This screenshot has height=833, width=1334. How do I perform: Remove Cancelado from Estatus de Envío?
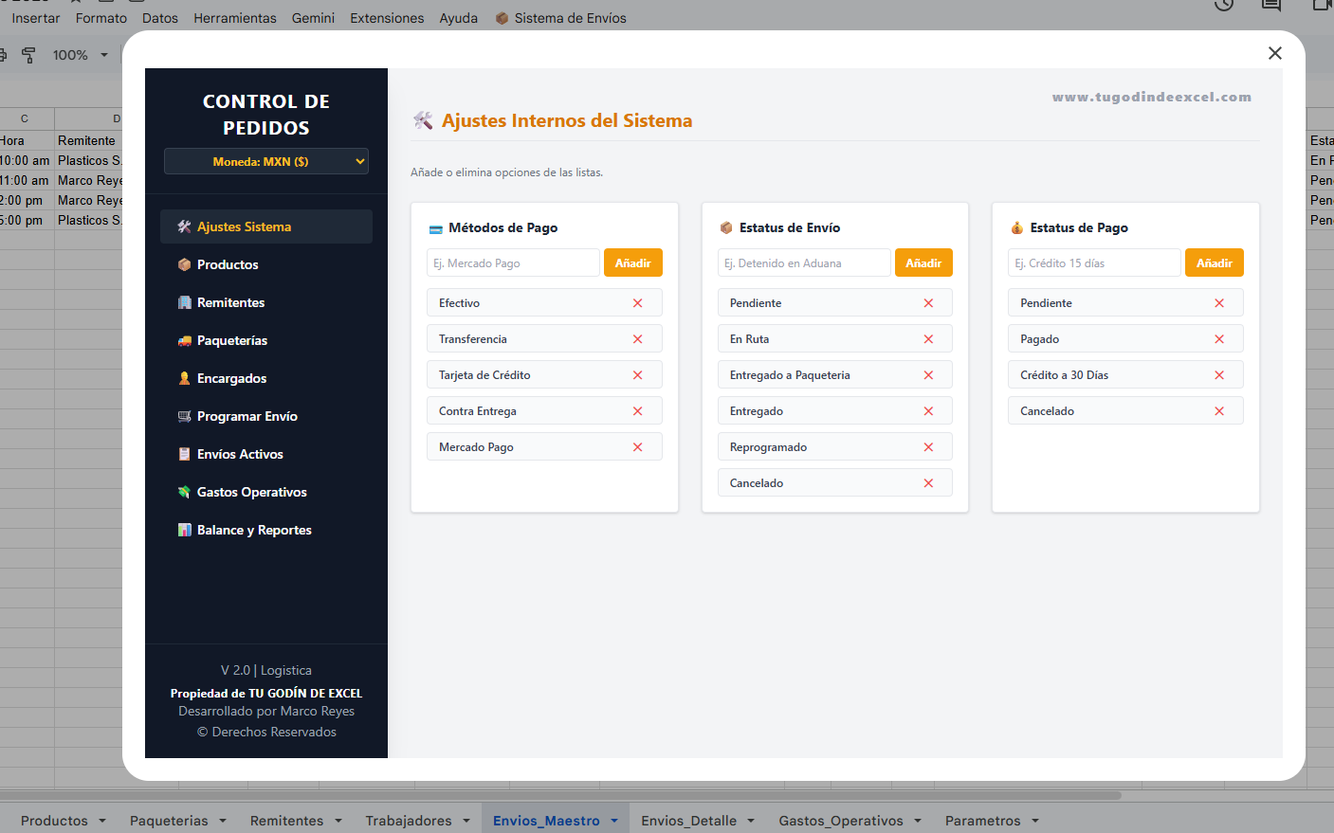click(x=928, y=483)
